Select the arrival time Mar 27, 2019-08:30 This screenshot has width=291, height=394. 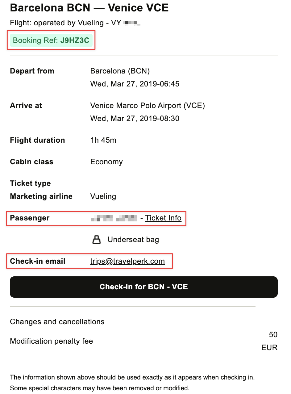point(135,119)
